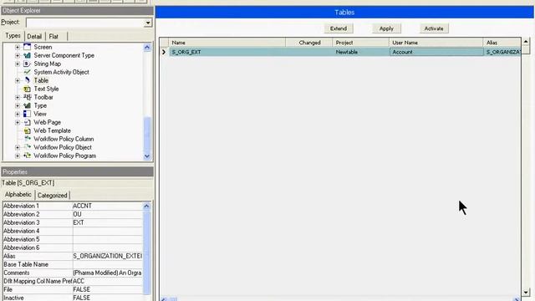
Task: Open the Alphabetic properties tab
Action: [x=18, y=195]
